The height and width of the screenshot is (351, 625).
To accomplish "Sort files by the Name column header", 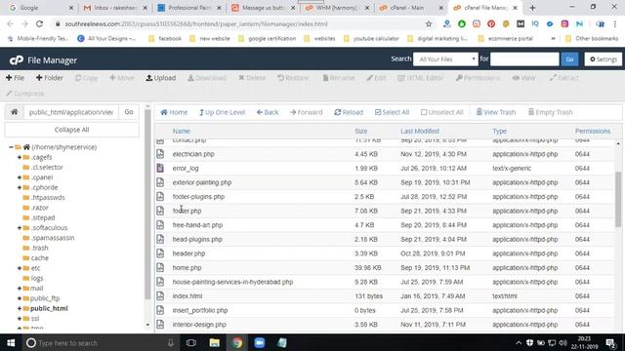I will pyautogui.click(x=181, y=131).
